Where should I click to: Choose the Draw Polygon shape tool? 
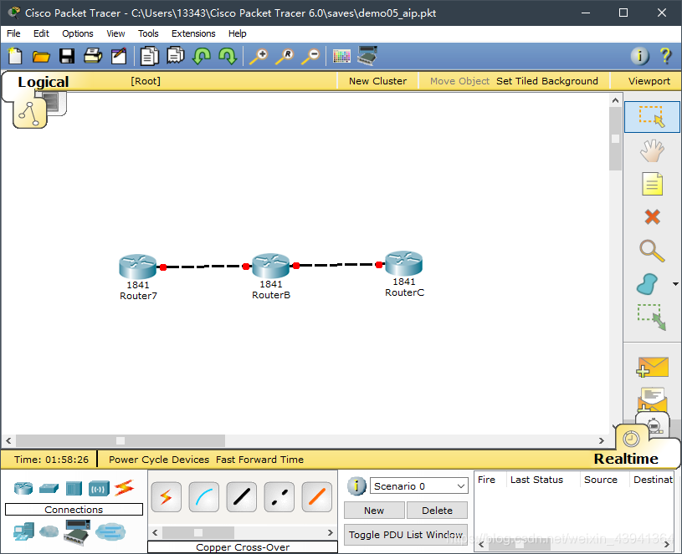(x=647, y=284)
